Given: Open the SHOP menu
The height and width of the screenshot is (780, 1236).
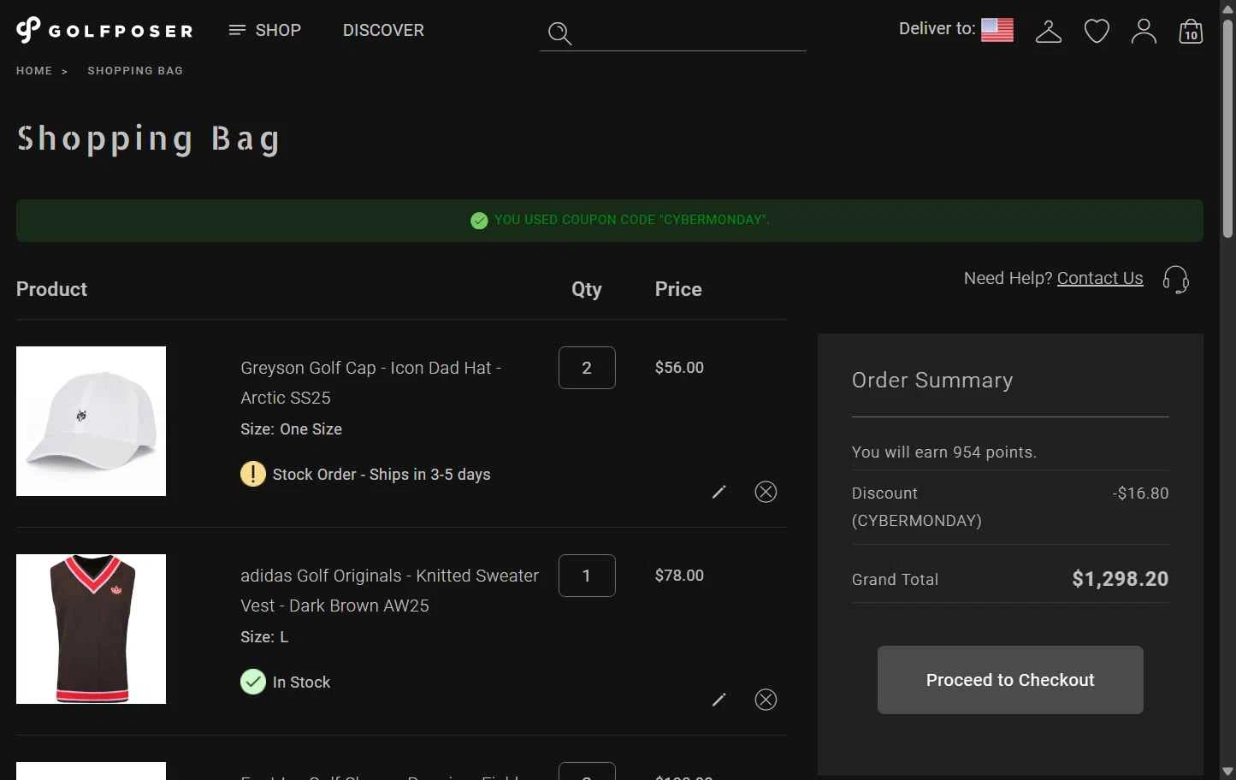Looking at the screenshot, I should click(265, 30).
